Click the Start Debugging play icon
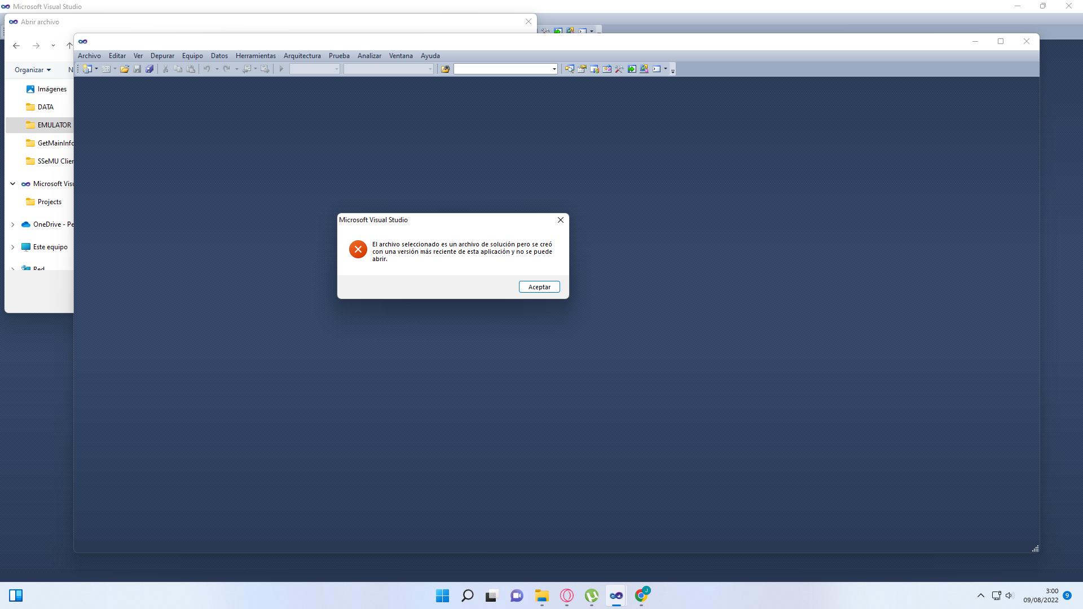 pyautogui.click(x=281, y=69)
